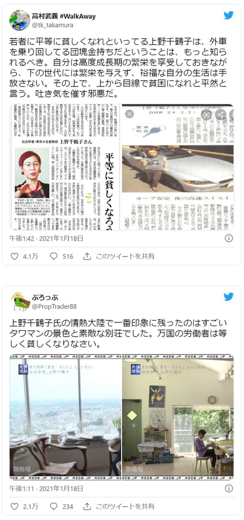Open replies bubble showing 516
The height and width of the screenshot is (520, 244).
[x=54, y=256]
